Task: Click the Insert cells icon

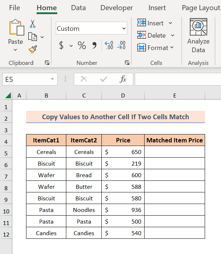Action: (142, 23)
